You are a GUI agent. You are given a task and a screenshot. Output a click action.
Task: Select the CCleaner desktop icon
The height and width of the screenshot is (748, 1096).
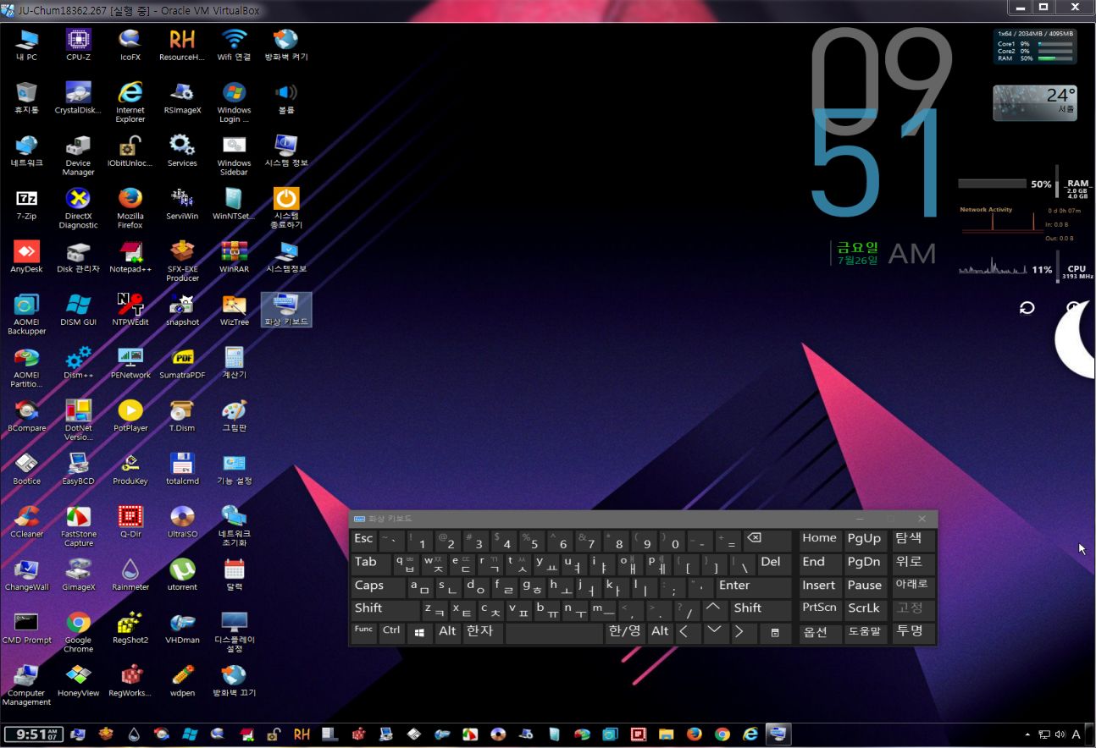click(26, 522)
